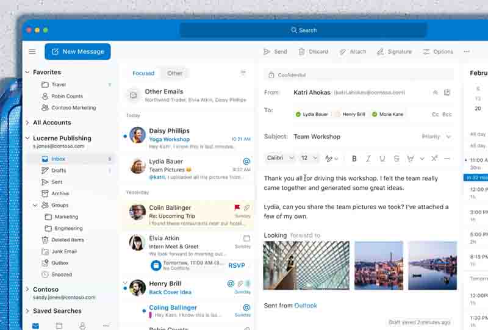Open the Outlook link in signature
488x330 pixels.
pos(306,306)
